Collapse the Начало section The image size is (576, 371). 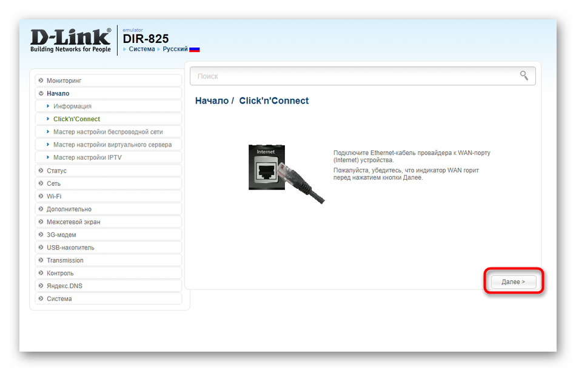(x=58, y=93)
